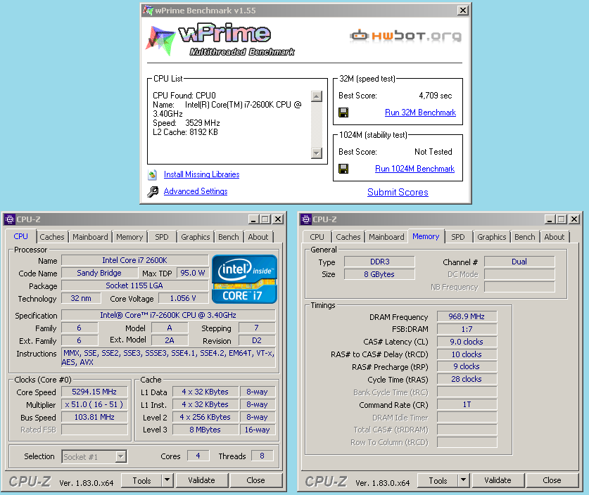Click the Advanced Settings wrench icon
Screen dimensions: 589x495
coord(153,191)
